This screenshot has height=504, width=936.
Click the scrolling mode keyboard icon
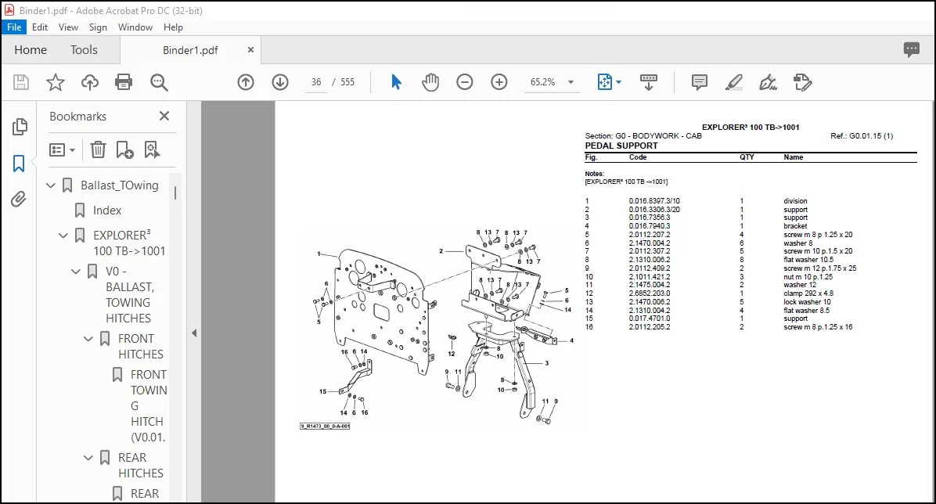(x=648, y=82)
